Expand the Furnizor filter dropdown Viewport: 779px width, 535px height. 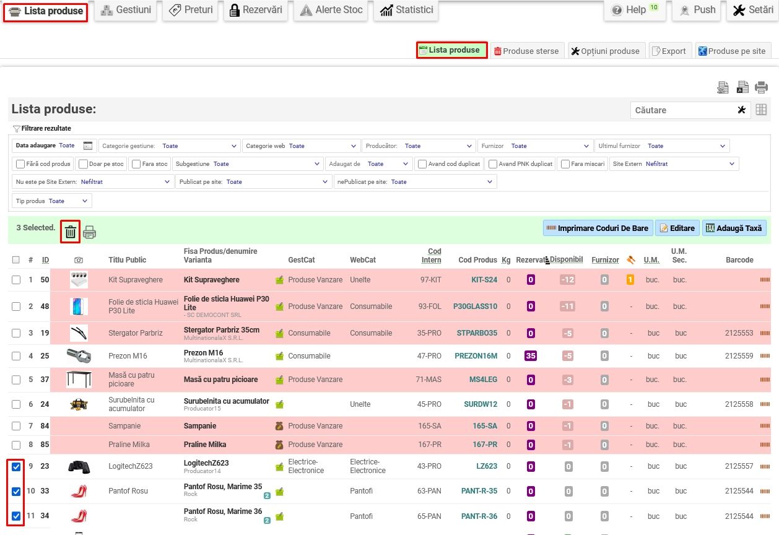point(535,146)
